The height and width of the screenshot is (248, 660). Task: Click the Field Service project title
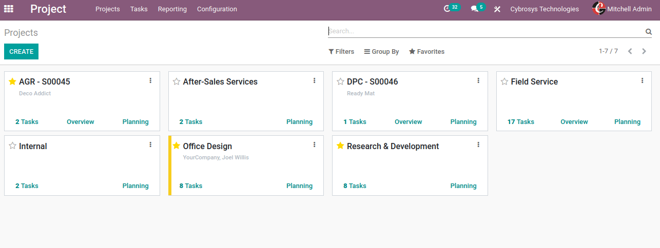point(534,81)
